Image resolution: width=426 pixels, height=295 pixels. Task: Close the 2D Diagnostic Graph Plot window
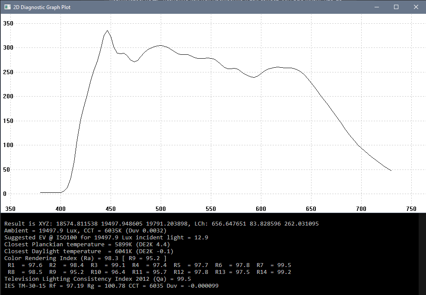[x=416, y=7]
